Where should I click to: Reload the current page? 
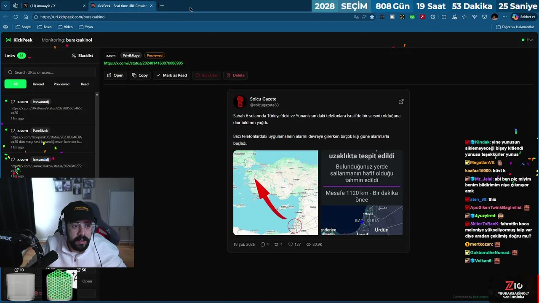[16, 17]
